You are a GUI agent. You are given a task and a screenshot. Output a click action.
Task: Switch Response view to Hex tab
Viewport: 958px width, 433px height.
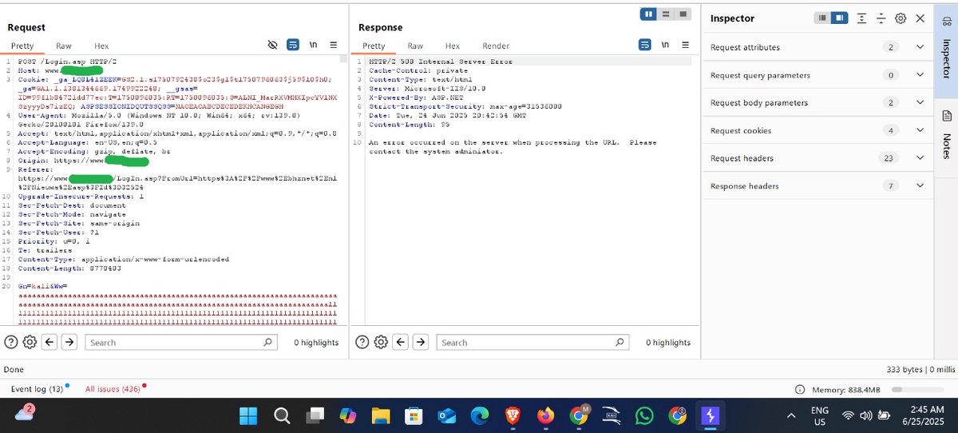tap(453, 46)
